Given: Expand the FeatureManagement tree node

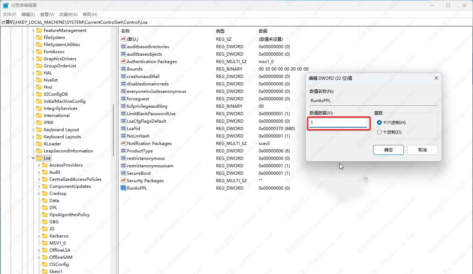Looking at the screenshot, I should coord(33,30).
